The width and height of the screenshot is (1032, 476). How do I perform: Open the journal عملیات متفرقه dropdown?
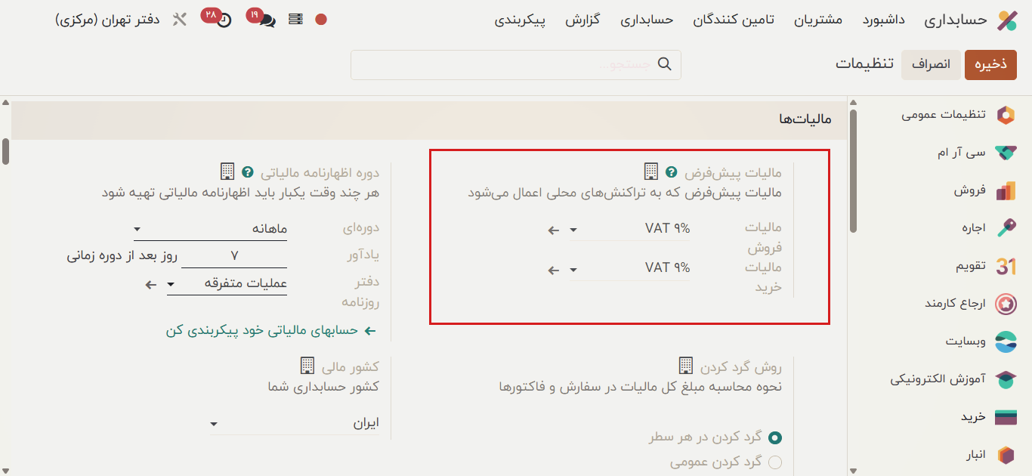(227, 284)
